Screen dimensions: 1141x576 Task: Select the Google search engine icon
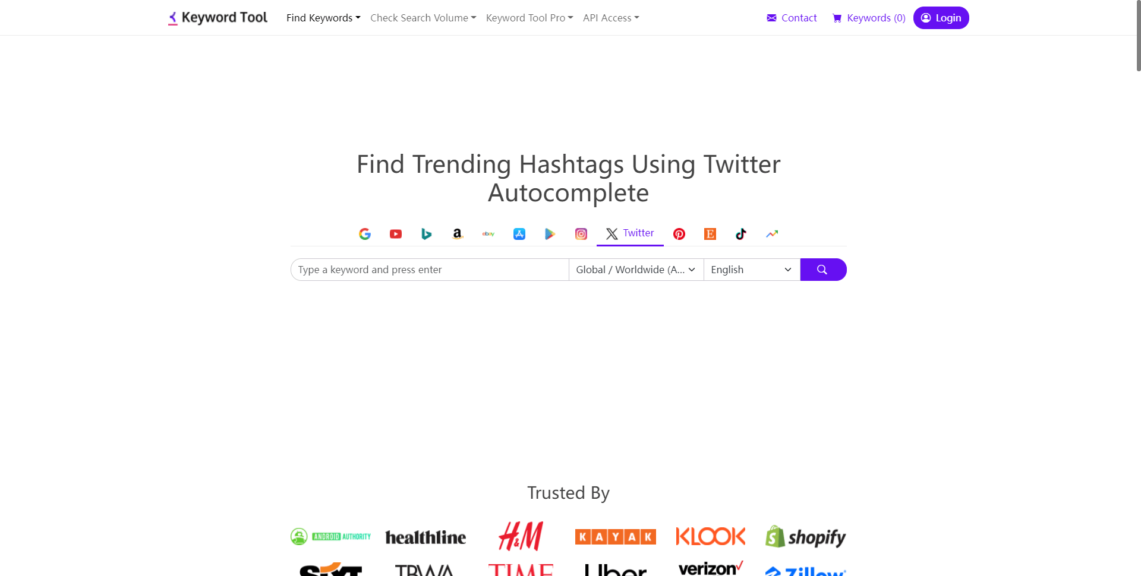[x=365, y=234]
